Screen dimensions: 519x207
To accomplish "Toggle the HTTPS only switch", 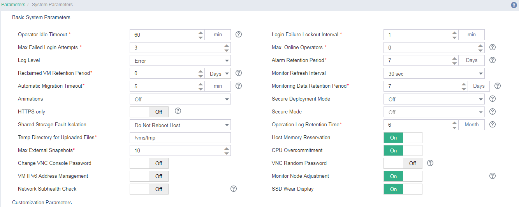I will point(149,112).
